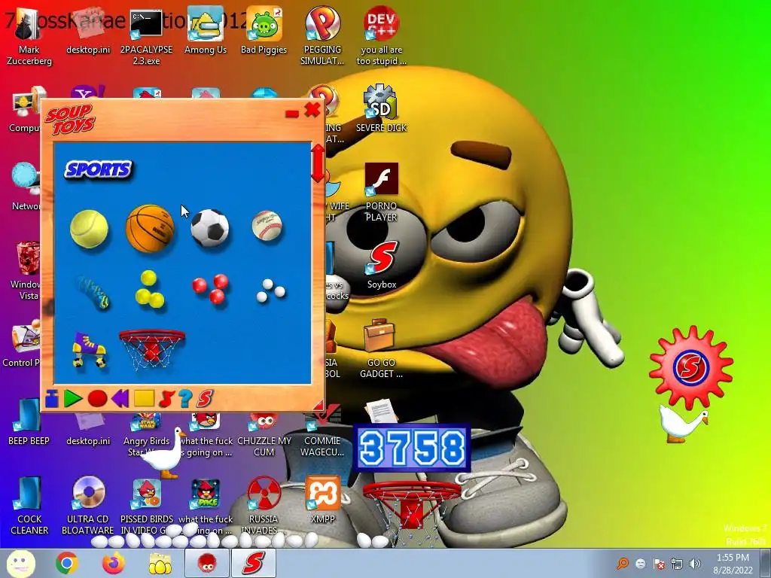Open the Mark Zuccerberg desktop icon
The image size is (771, 578).
(x=29, y=36)
